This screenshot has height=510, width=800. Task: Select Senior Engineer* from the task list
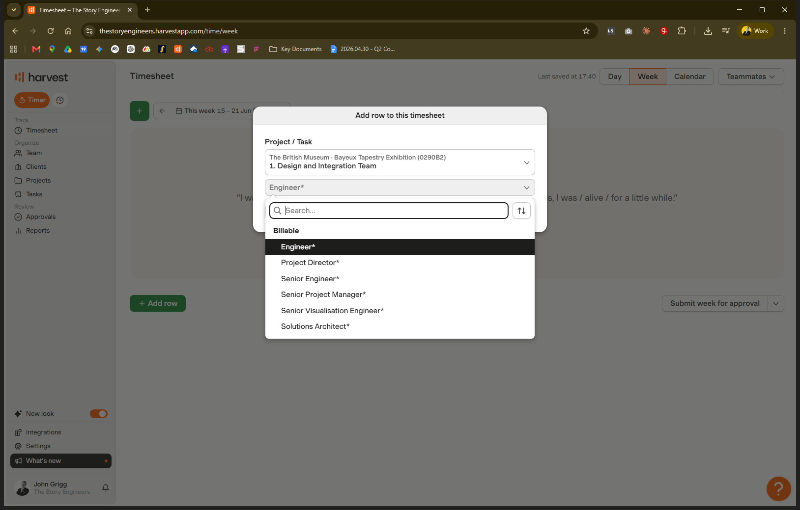[x=400, y=279]
